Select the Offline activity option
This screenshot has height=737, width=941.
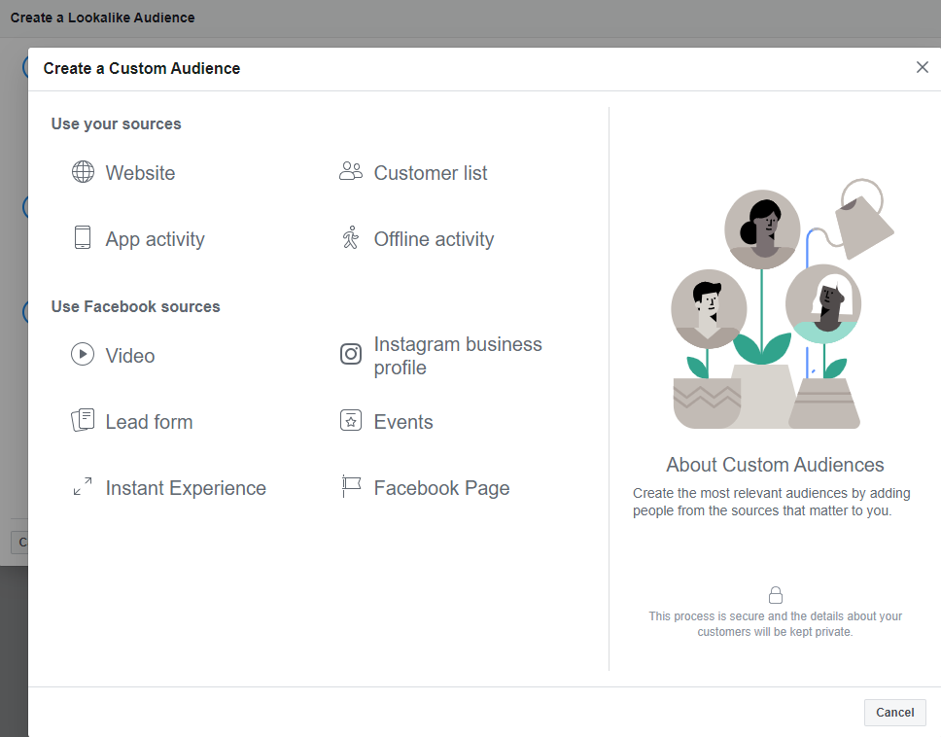(x=434, y=239)
